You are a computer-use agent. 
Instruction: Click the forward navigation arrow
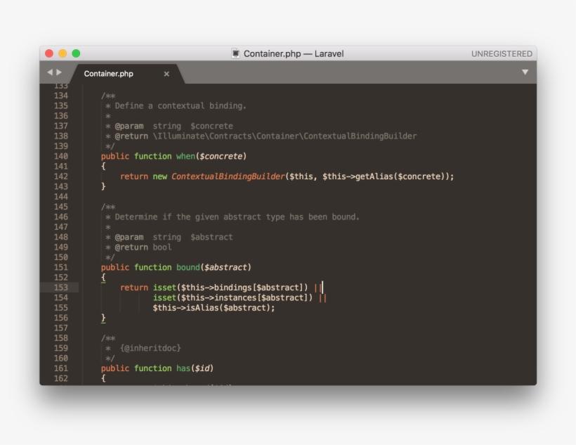point(57,71)
